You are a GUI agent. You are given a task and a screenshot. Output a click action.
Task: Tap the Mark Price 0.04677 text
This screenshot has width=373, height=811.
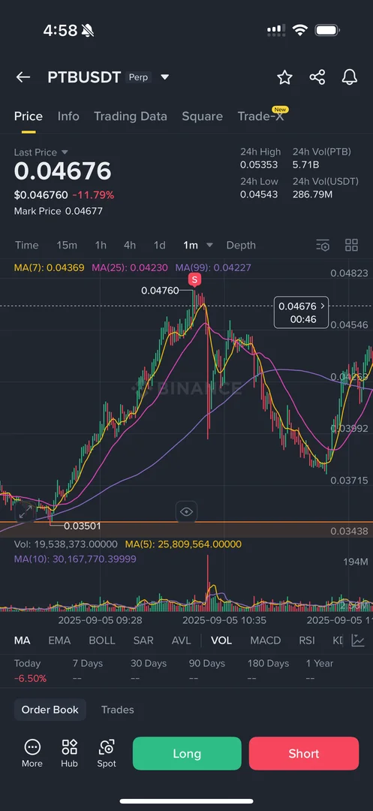pyautogui.click(x=59, y=211)
